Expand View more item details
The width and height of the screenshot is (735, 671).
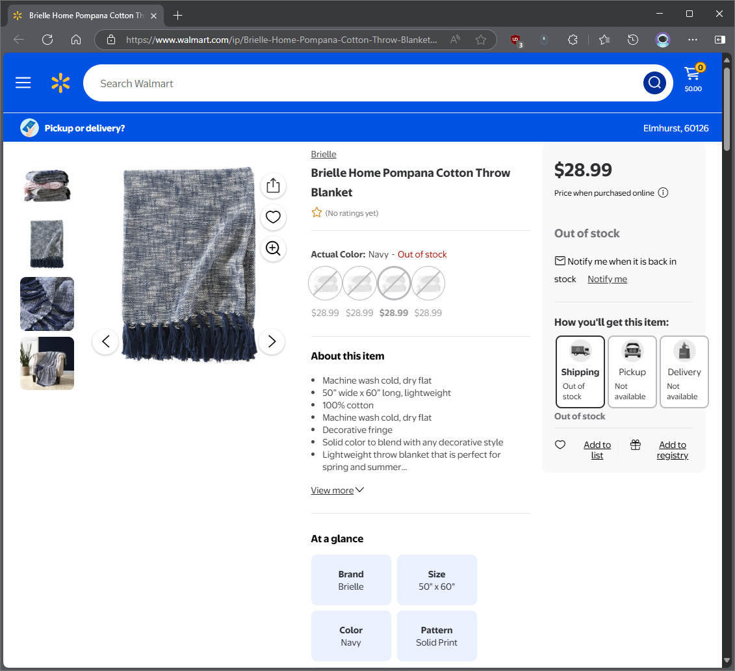[337, 490]
